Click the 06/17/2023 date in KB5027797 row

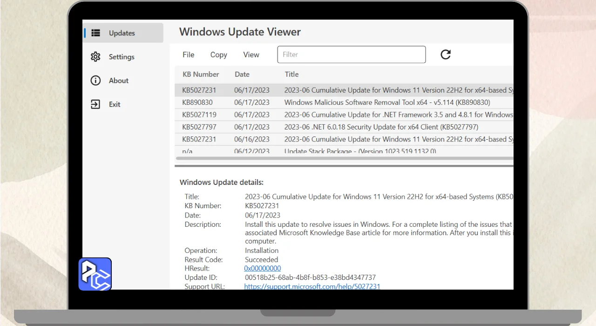pos(252,127)
